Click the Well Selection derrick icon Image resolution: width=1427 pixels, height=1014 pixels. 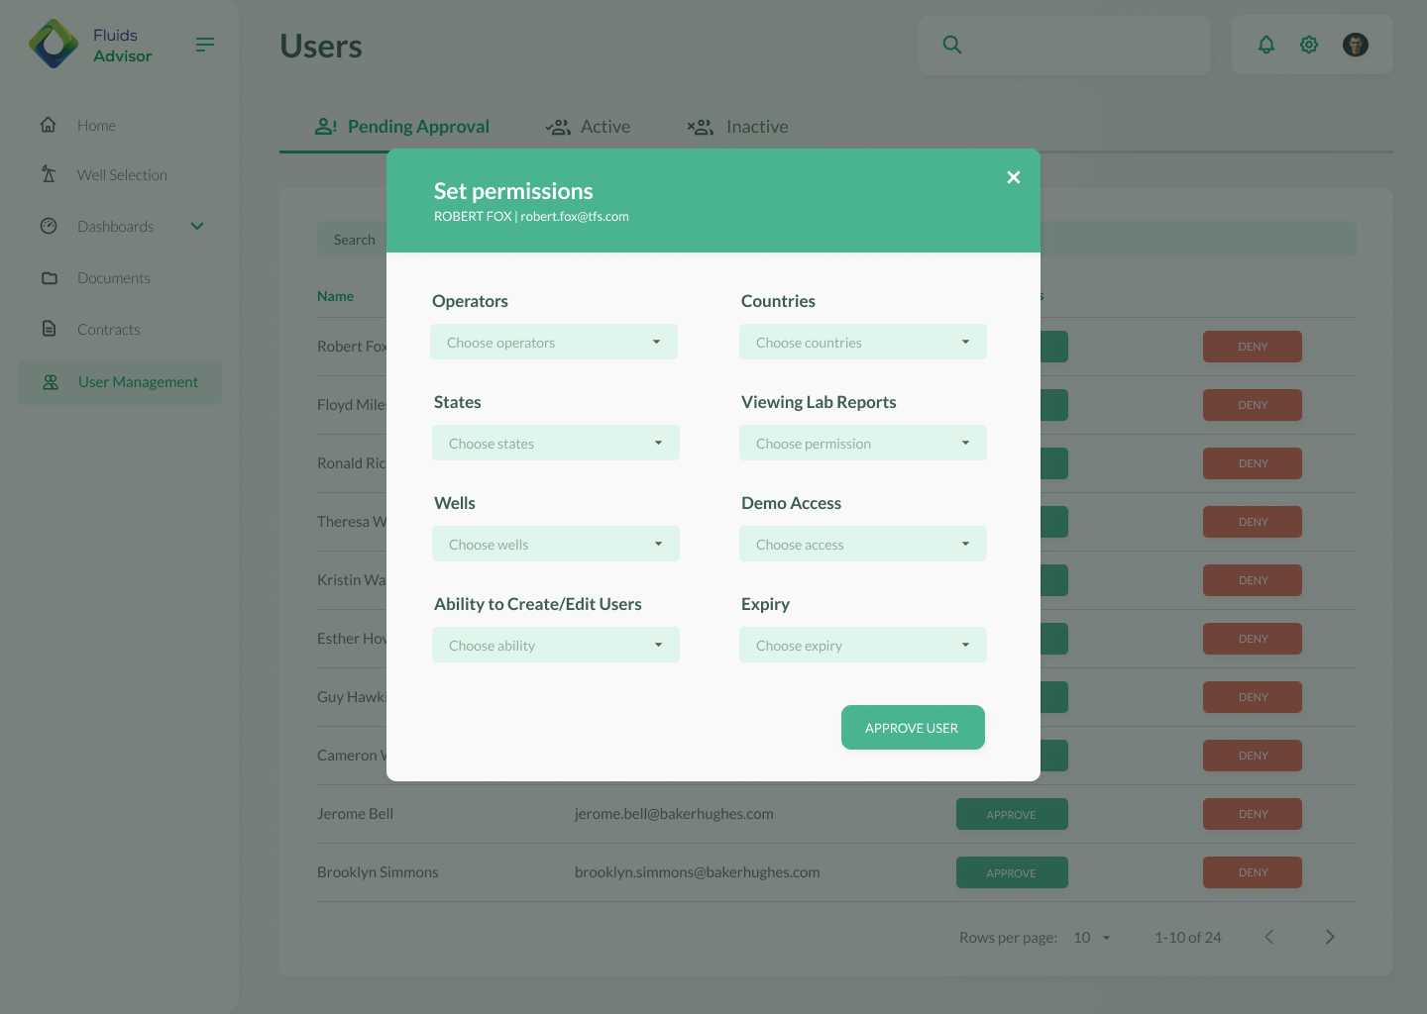(x=49, y=174)
